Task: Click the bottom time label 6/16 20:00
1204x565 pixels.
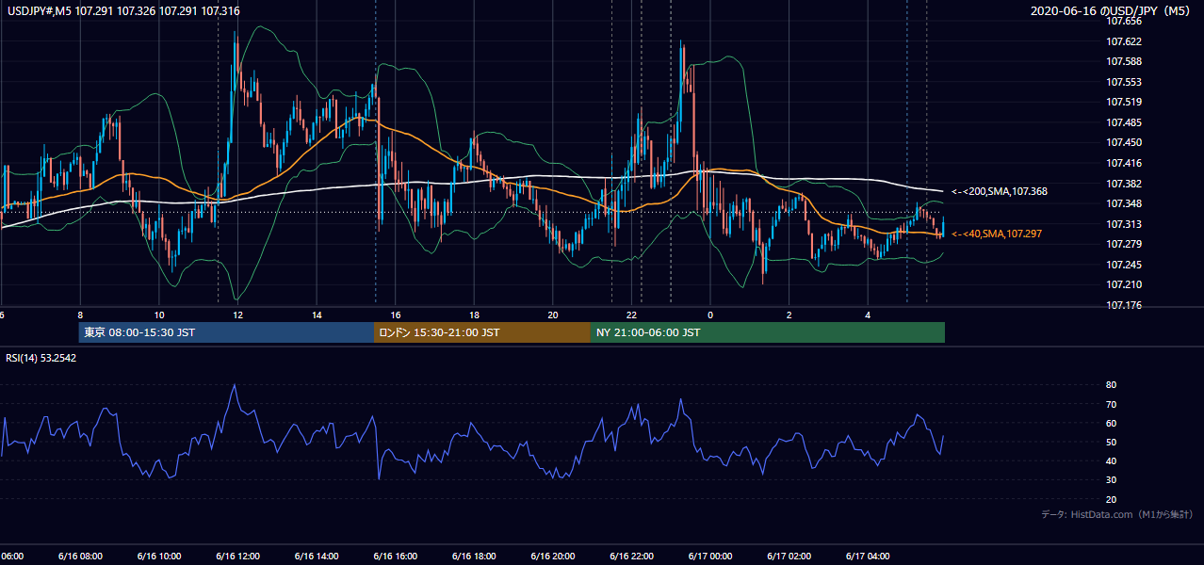Action: pos(553,557)
